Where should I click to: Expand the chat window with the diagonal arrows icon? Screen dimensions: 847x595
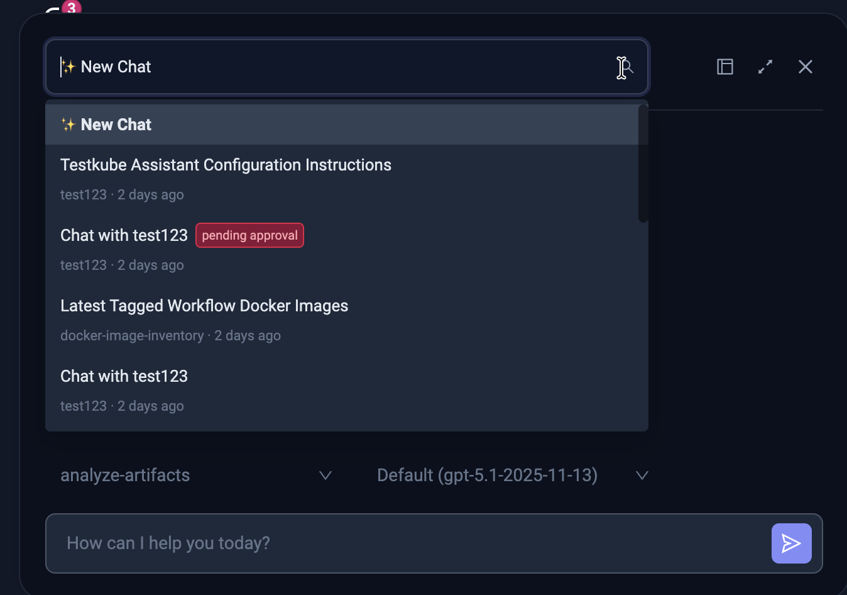tap(765, 67)
